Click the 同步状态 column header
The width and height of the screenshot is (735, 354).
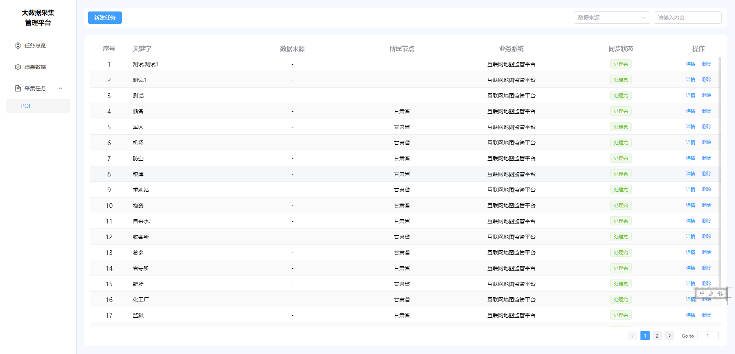click(x=621, y=49)
